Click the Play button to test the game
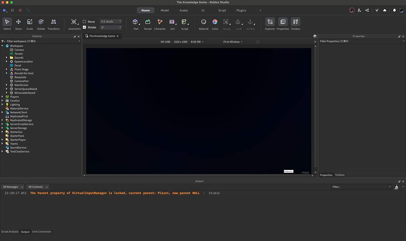The image size is (406, 241). 4,10
